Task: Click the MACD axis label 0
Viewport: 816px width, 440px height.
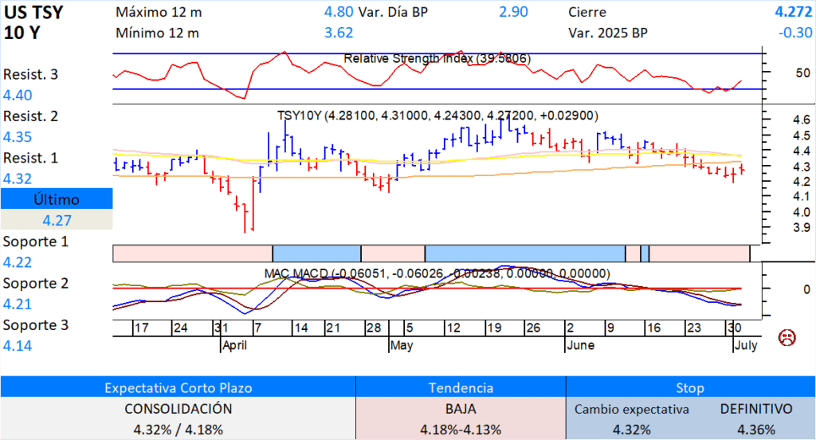Action: [806, 289]
